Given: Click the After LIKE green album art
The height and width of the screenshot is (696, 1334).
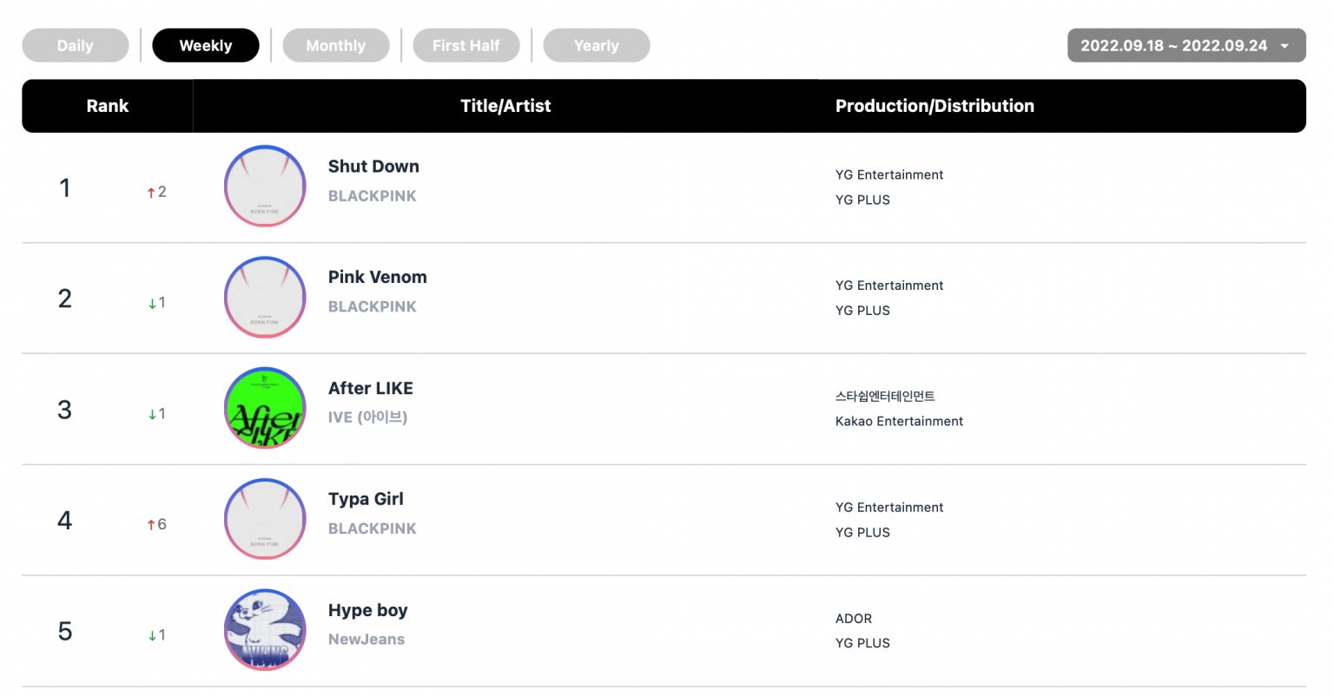Looking at the screenshot, I should click(265, 409).
